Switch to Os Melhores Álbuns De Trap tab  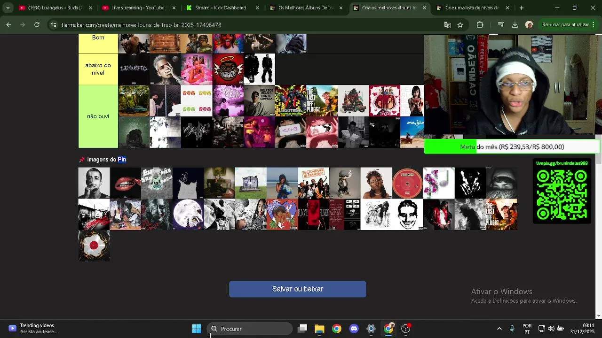click(306, 8)
